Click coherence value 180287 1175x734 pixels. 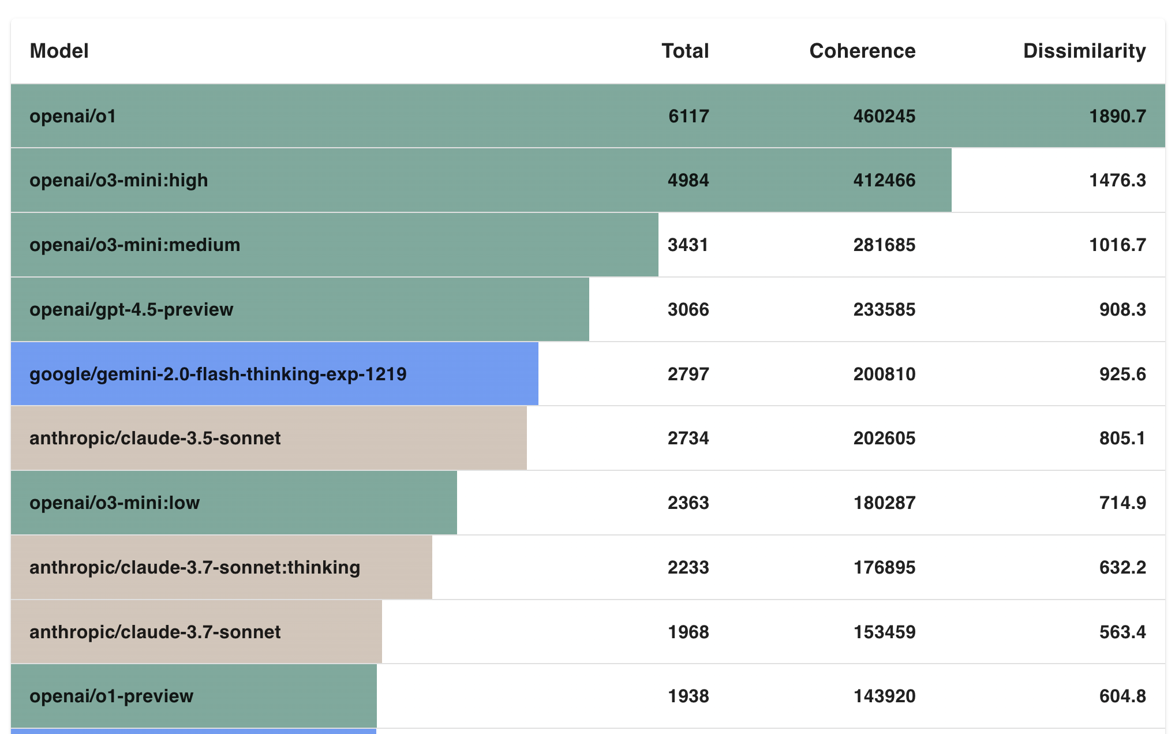pos(884,503)
